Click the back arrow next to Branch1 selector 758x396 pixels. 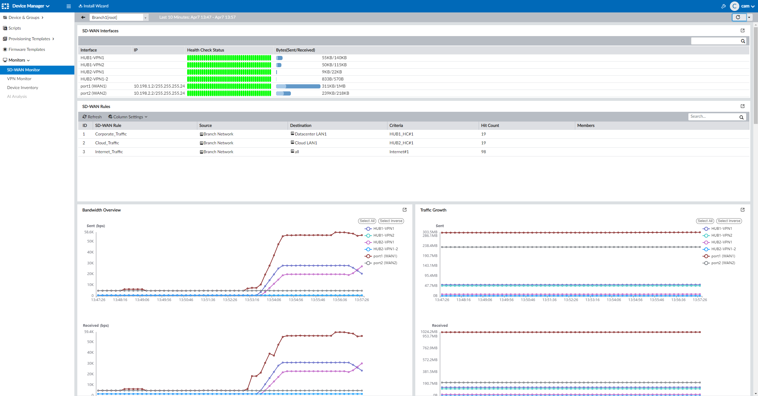pos(83,17)
